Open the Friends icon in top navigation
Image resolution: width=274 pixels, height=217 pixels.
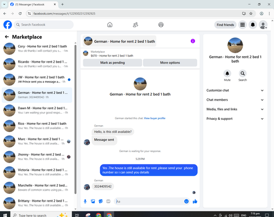point(135,25)
